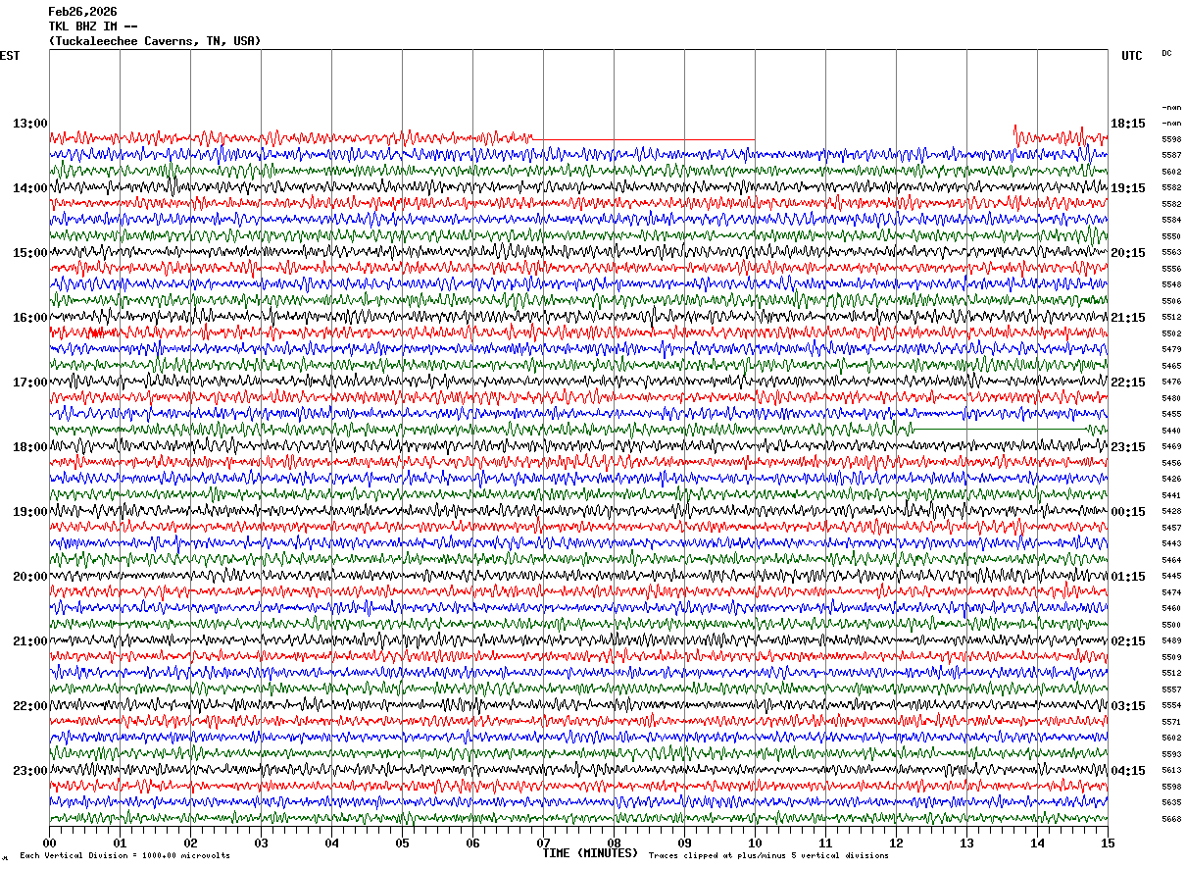Click the TIME (MINUTES) axis title

[x=590, y=853]
